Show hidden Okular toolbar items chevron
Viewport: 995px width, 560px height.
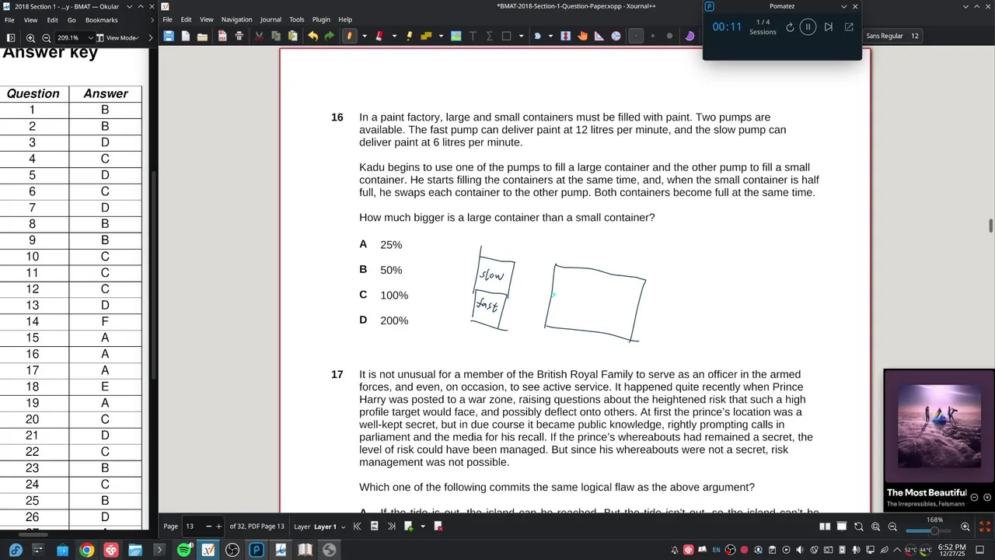151,37
